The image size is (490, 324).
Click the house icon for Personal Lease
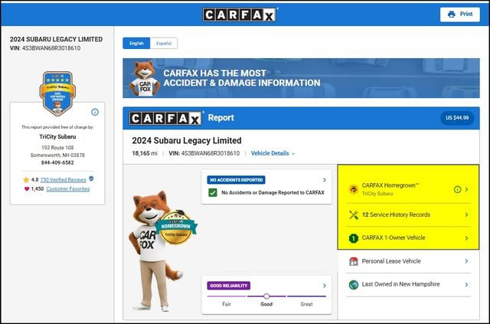[354, 261]
